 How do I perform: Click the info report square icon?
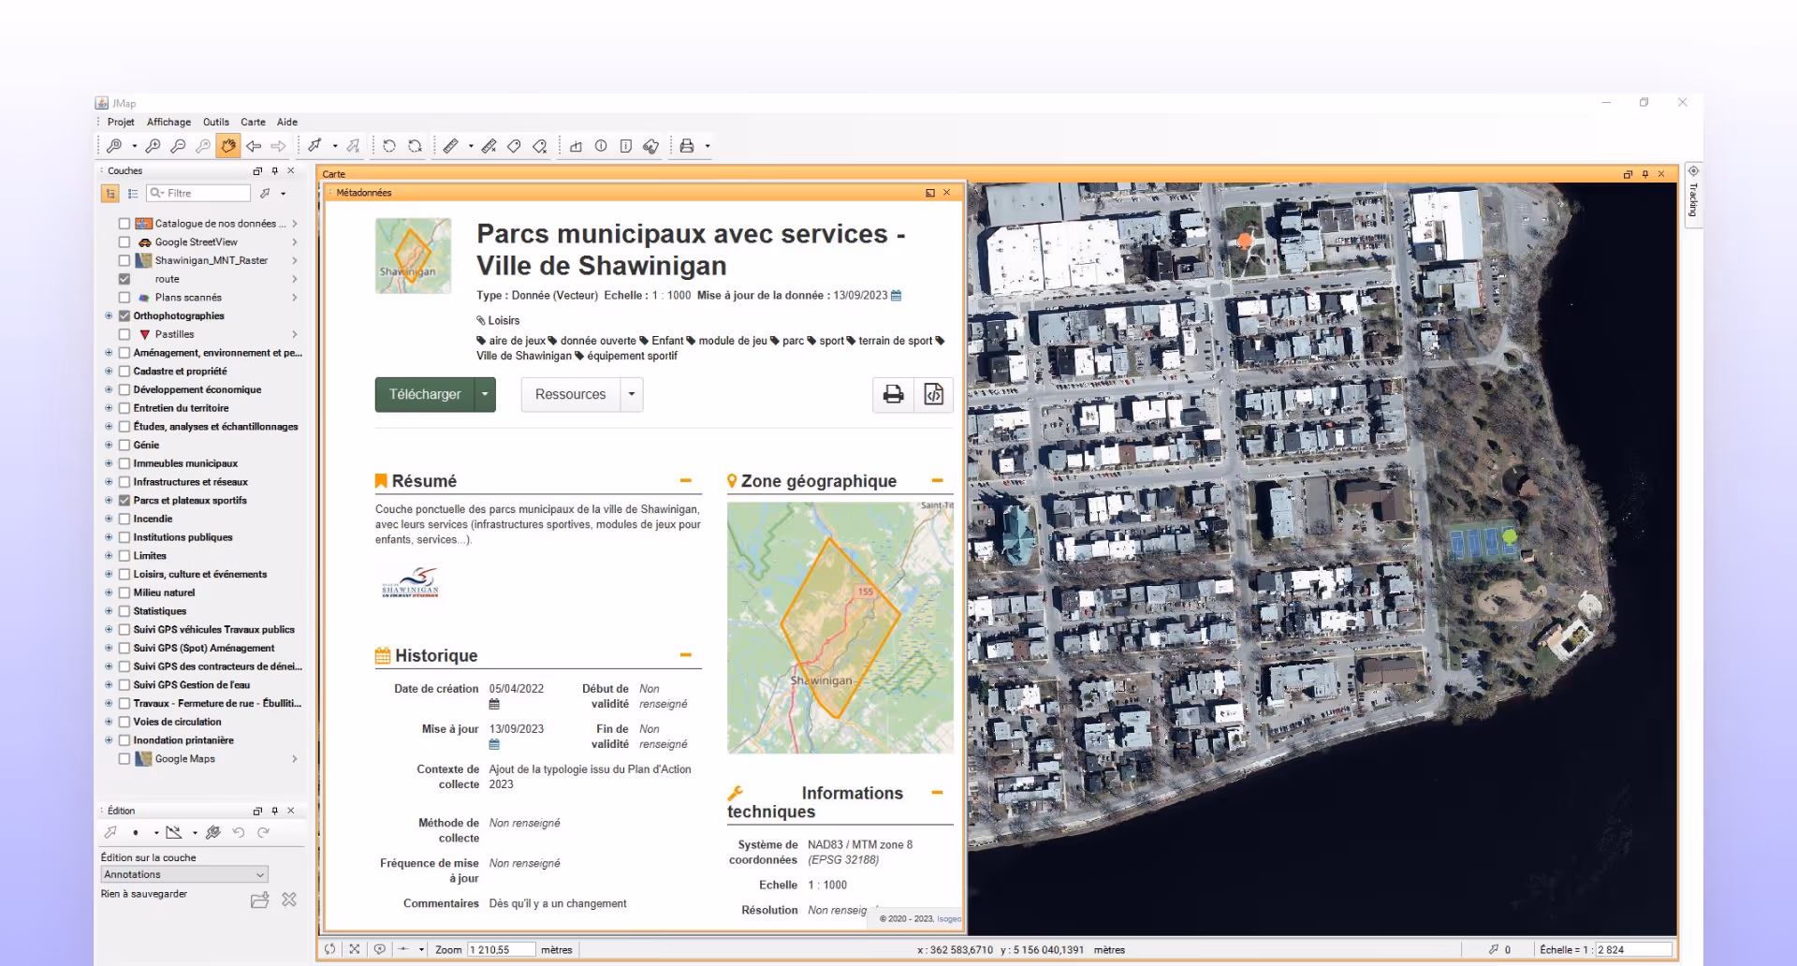click(626, 146)
